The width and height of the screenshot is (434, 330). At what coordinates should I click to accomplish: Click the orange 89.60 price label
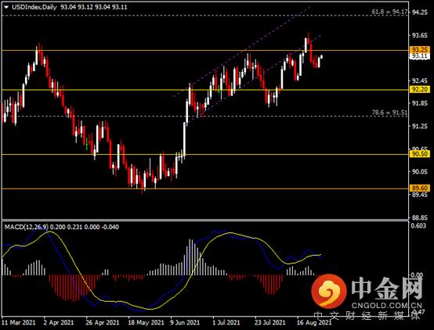[x=420, y=188]
